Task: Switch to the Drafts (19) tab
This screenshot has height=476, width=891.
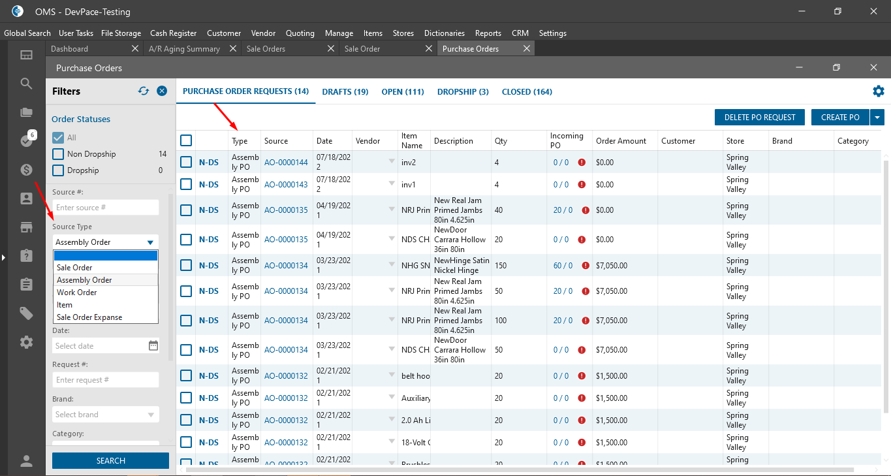Action: 345,92
